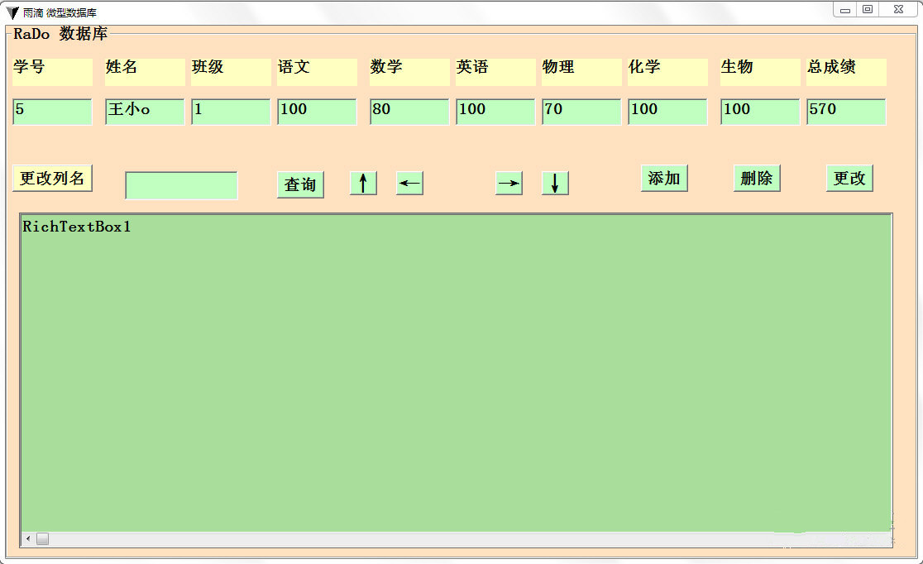Click the up arrow navigation button
923x564 pixels.
pos(362,183)
